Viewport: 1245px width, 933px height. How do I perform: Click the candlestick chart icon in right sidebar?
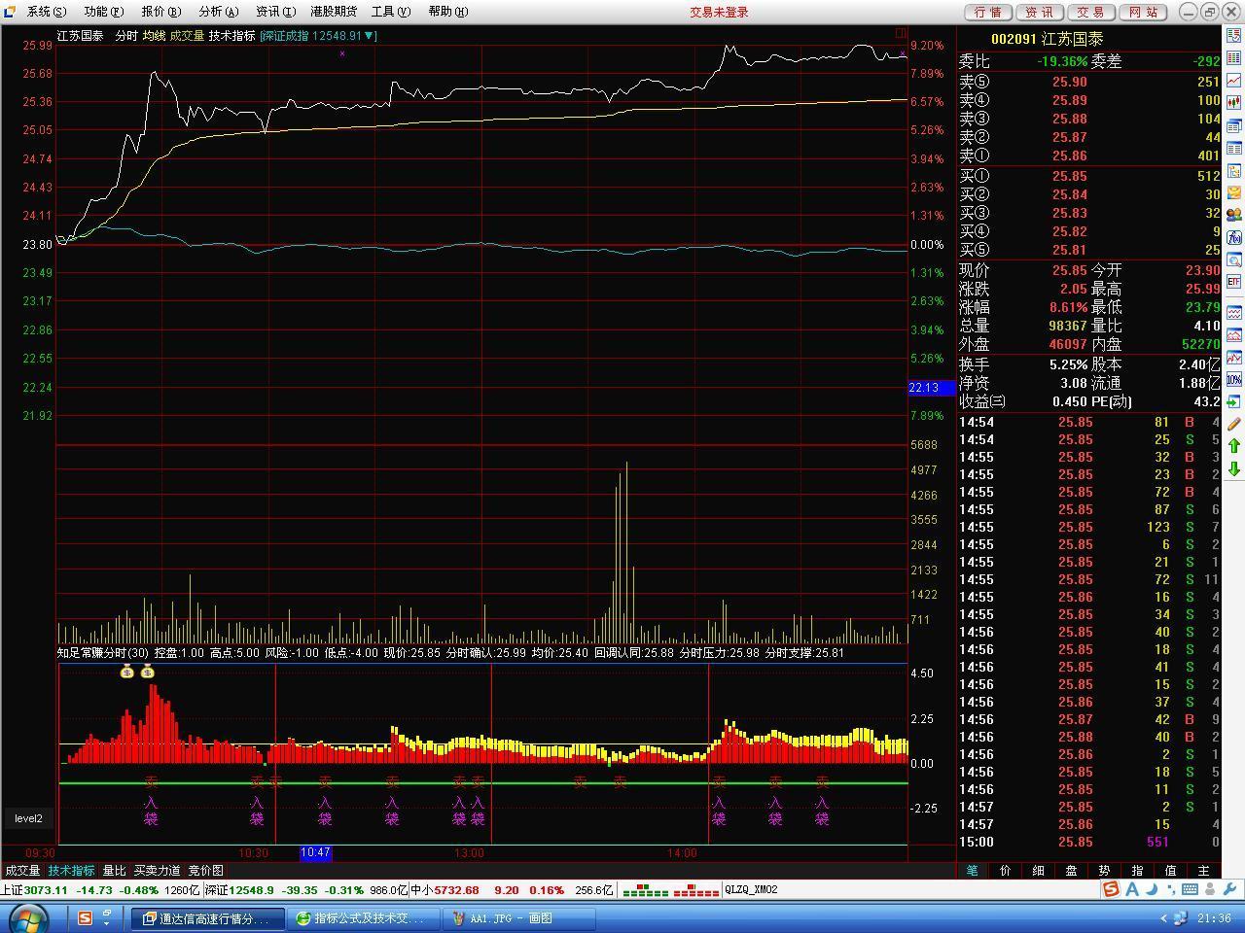point(1233,103)
